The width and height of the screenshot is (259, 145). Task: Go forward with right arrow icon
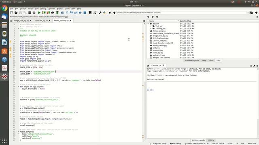[x=114, y=12]
